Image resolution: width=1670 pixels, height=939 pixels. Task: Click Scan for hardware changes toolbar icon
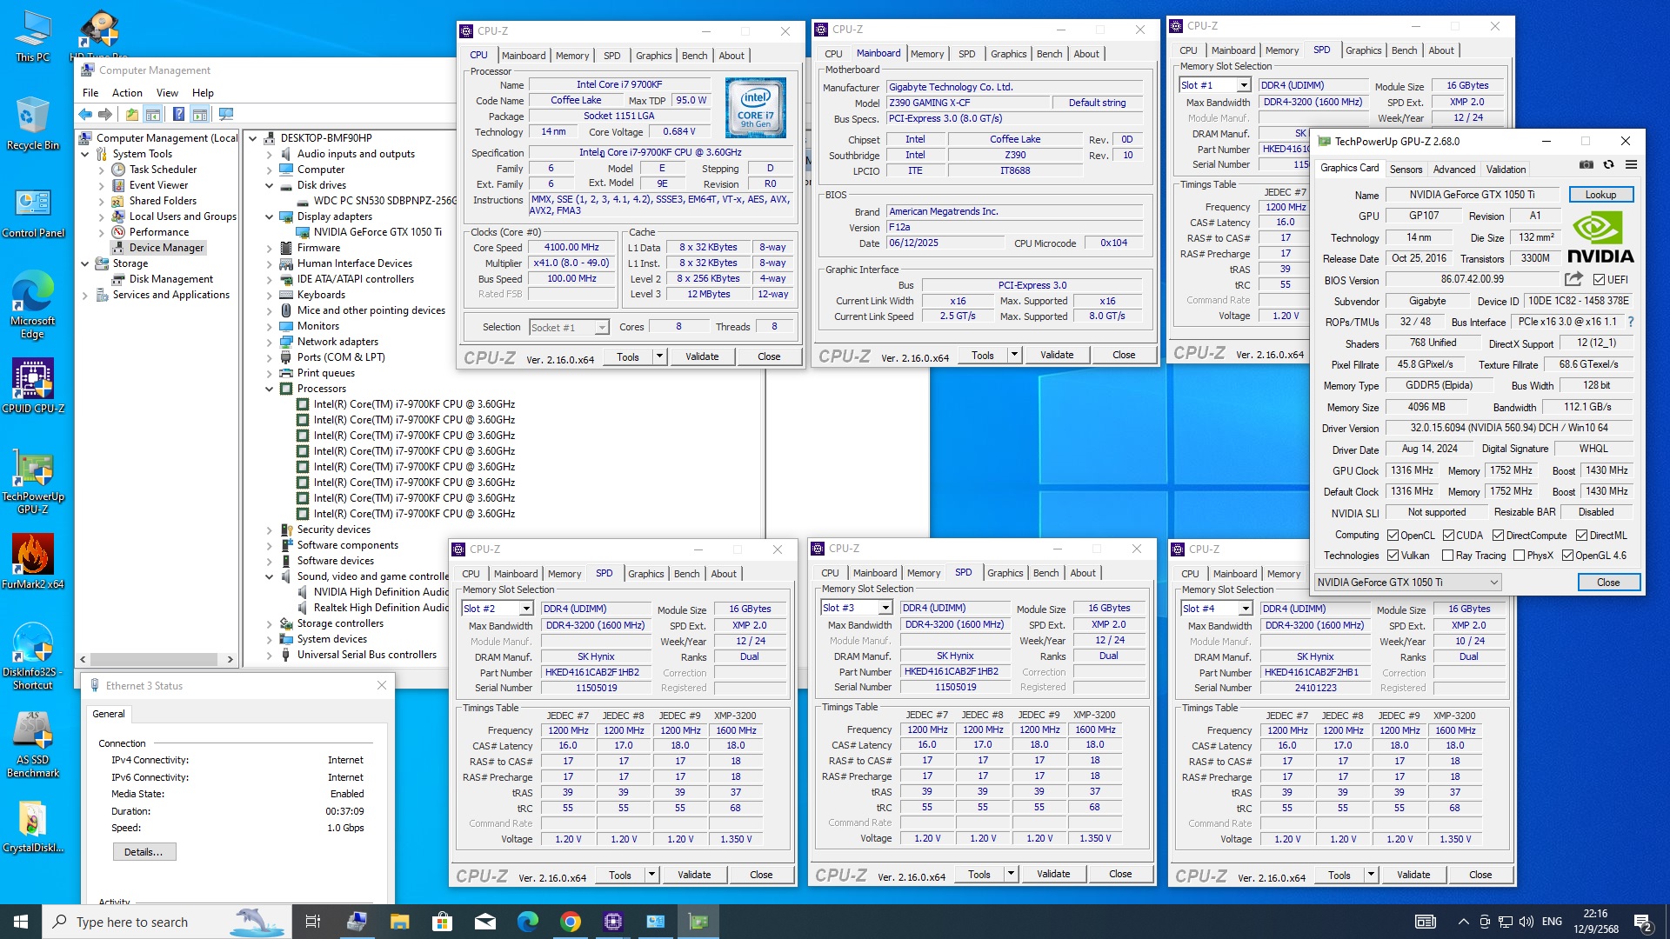coord(226,114)
